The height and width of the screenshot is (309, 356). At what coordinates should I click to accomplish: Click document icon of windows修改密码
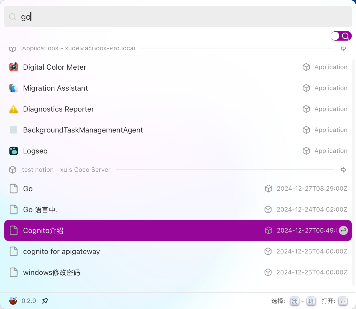[x=14, y=272]
